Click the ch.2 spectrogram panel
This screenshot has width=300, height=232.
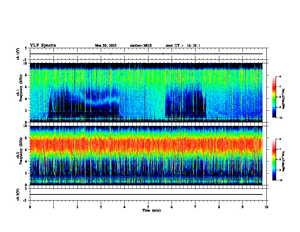pos(146,155)
